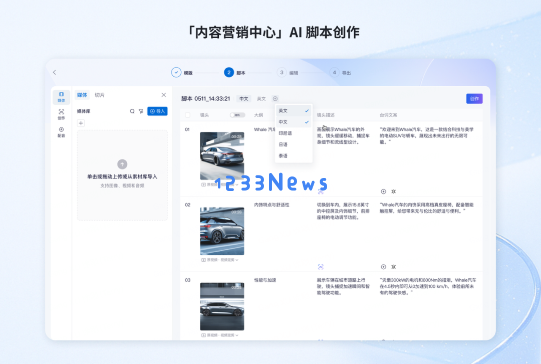Expand 原视频 dropdown under shot 02
The height and width of the screenshot is (364, 541).
(220, 260)
